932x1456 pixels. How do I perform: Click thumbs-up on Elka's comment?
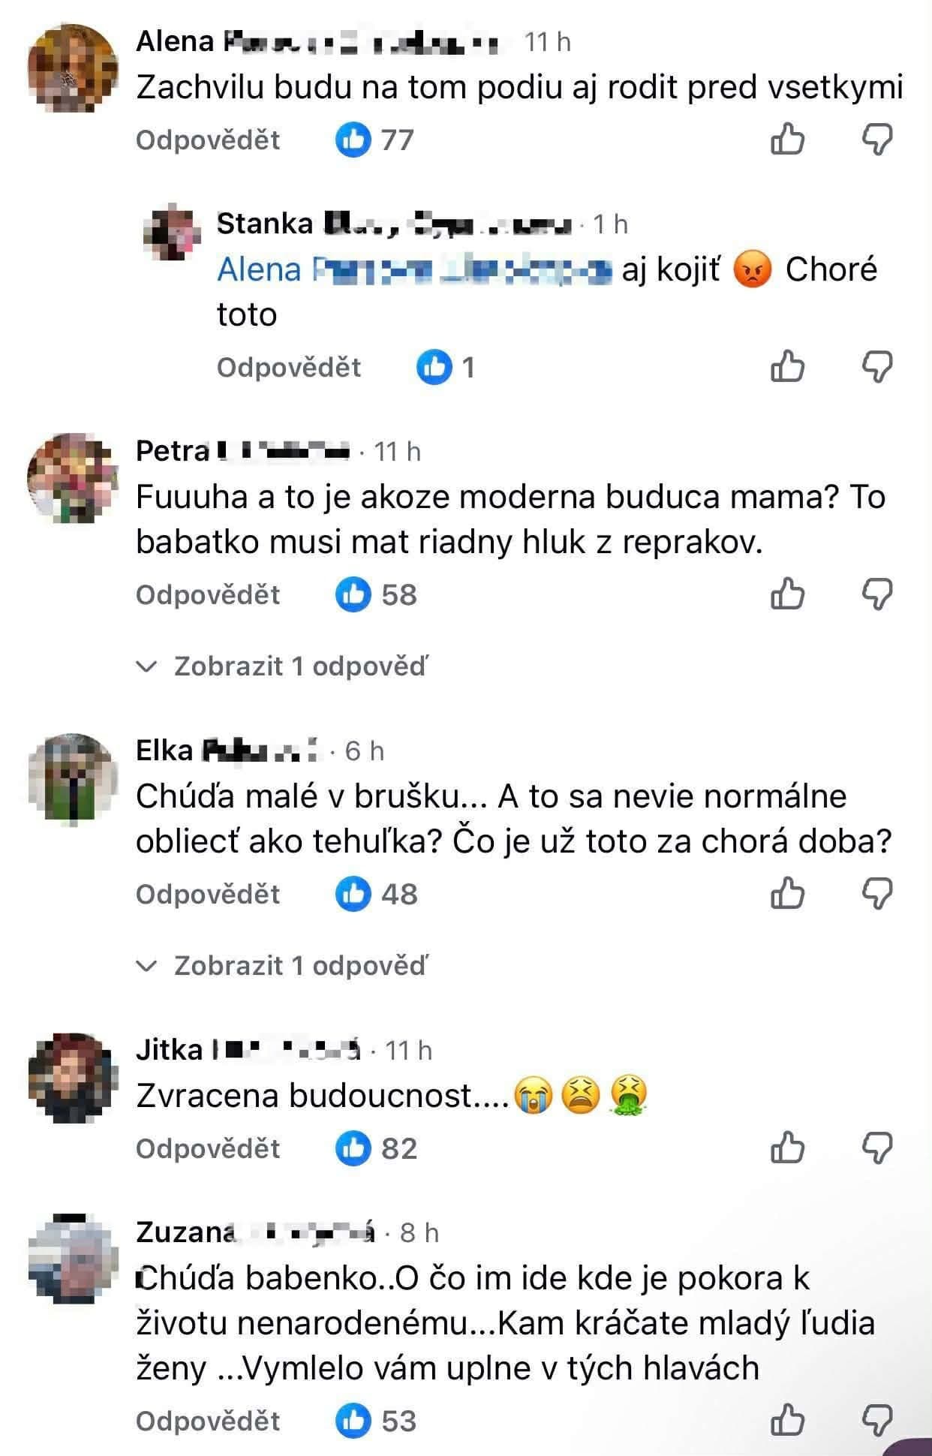[x=787, y=894]
